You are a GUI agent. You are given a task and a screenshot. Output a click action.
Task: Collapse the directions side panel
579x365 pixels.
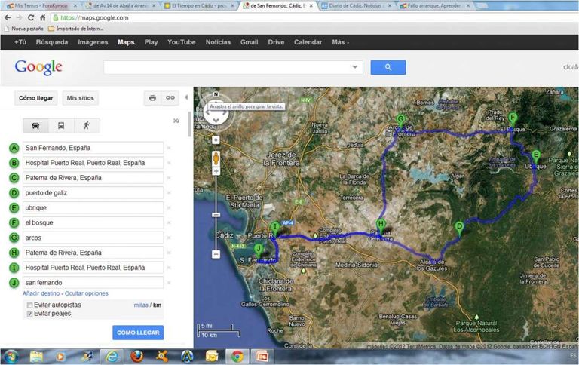[x=176, y=121]
